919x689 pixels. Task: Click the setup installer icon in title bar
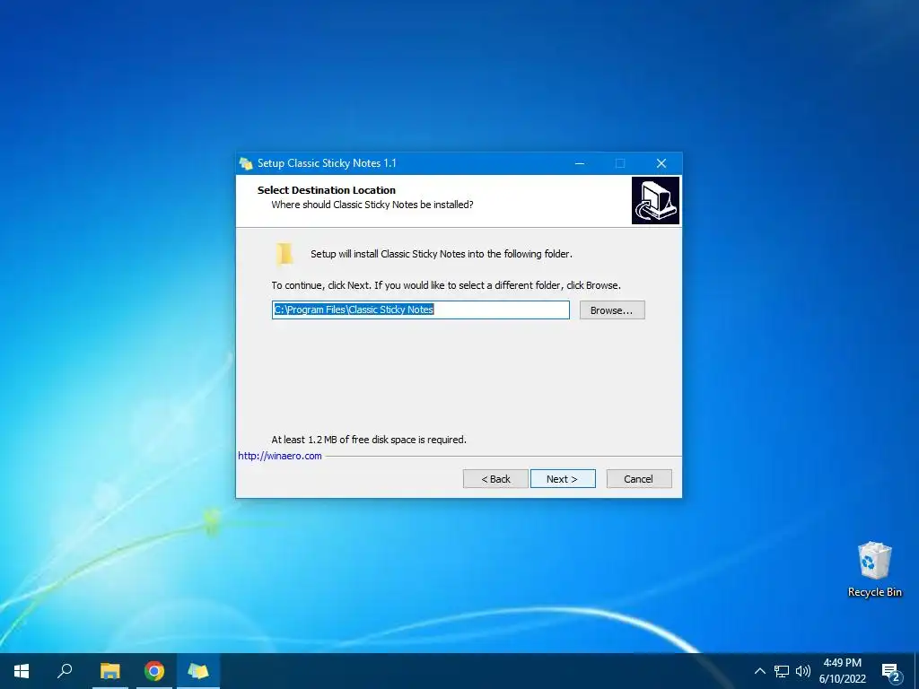(x=246, y=163)
